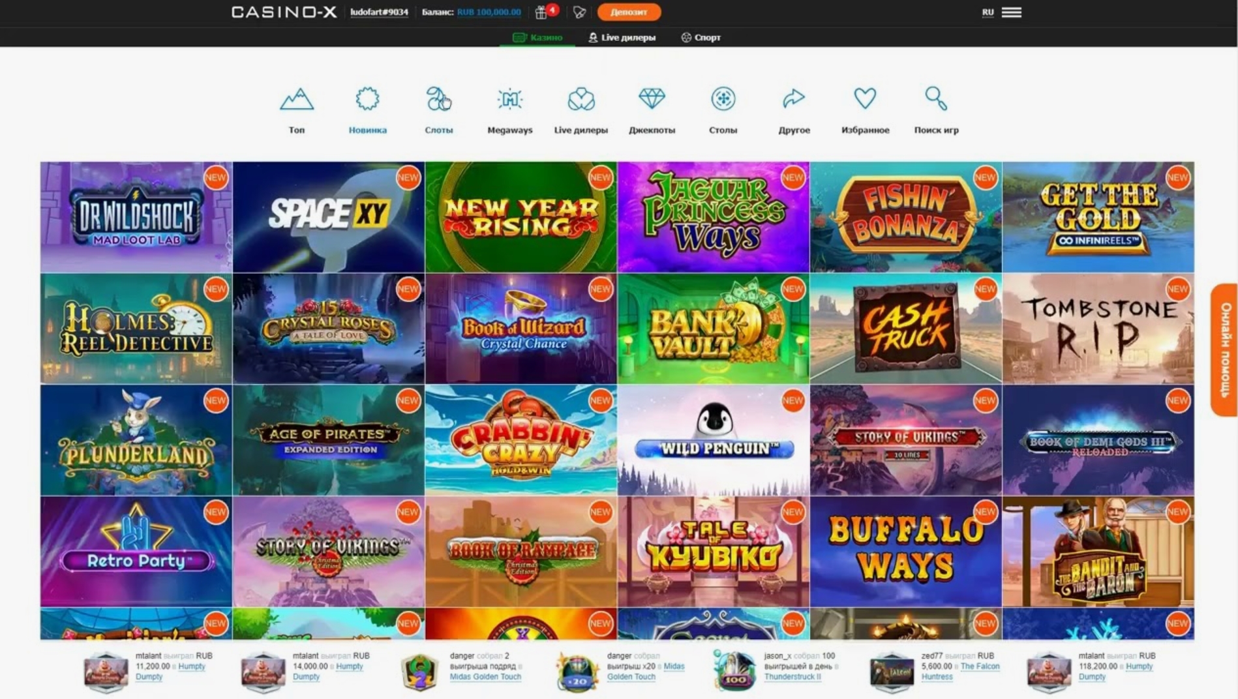Click the Поиск игр magnifier icon

click(936, 99)
